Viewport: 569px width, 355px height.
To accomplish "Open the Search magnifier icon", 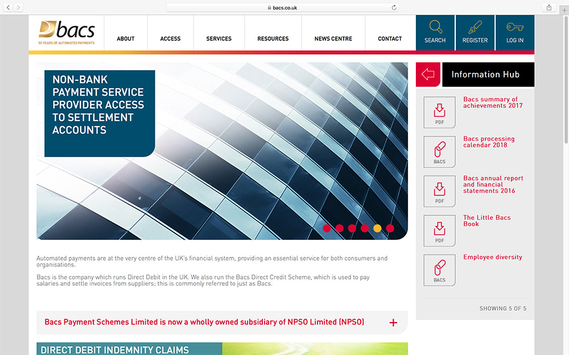I will tap(435, 27).
